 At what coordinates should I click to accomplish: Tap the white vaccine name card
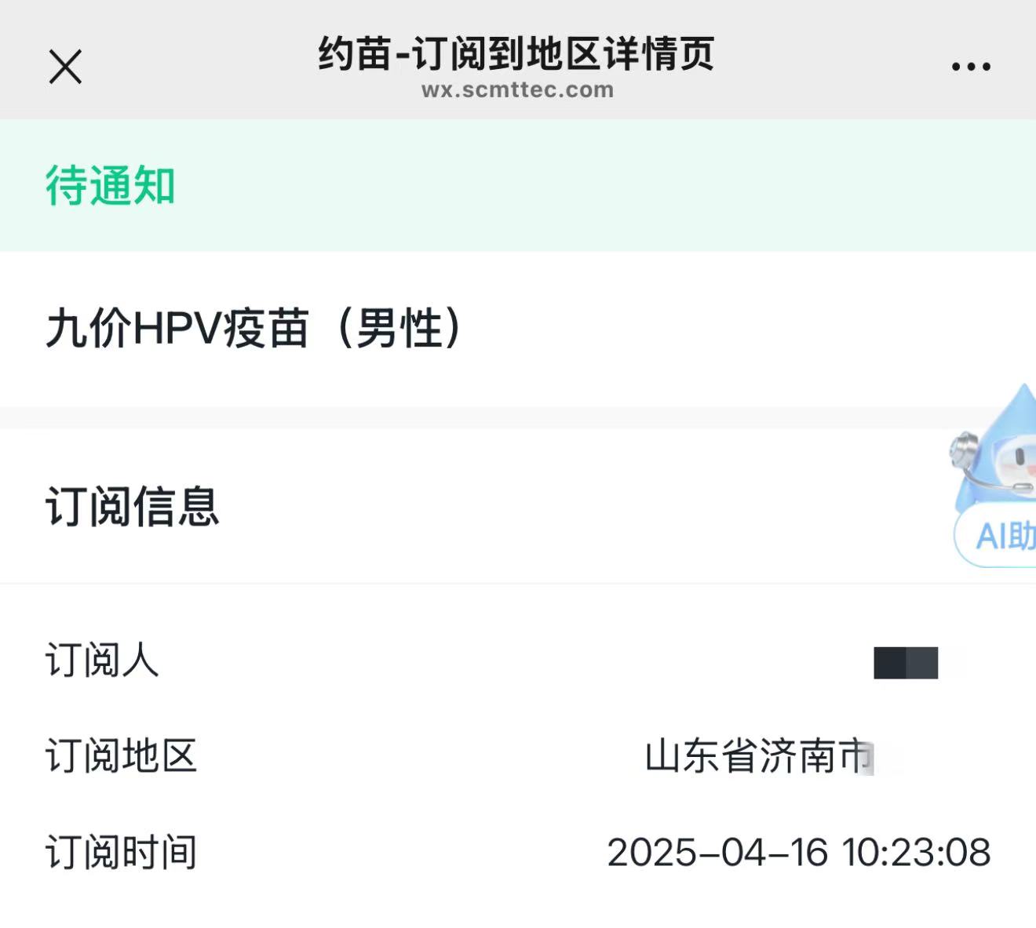(518, 329)
